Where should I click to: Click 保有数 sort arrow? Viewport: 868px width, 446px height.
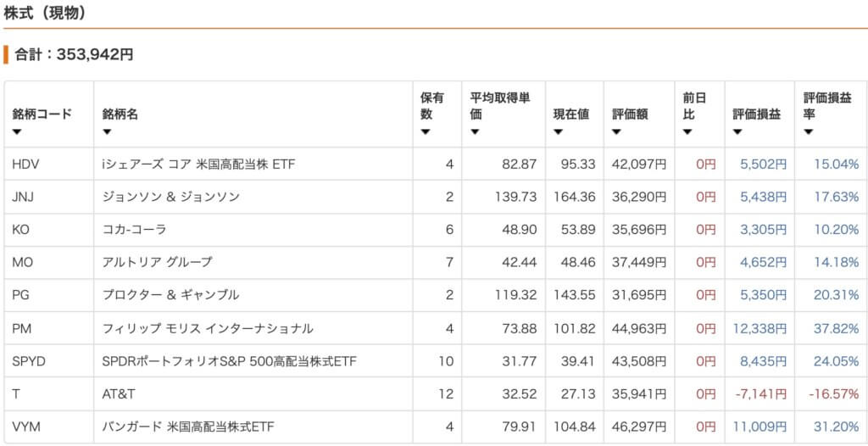click(426, 132)
